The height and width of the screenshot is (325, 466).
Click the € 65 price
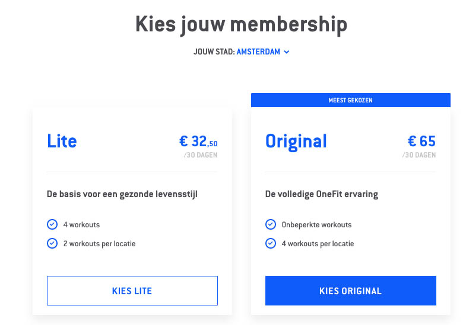point(421,141)
